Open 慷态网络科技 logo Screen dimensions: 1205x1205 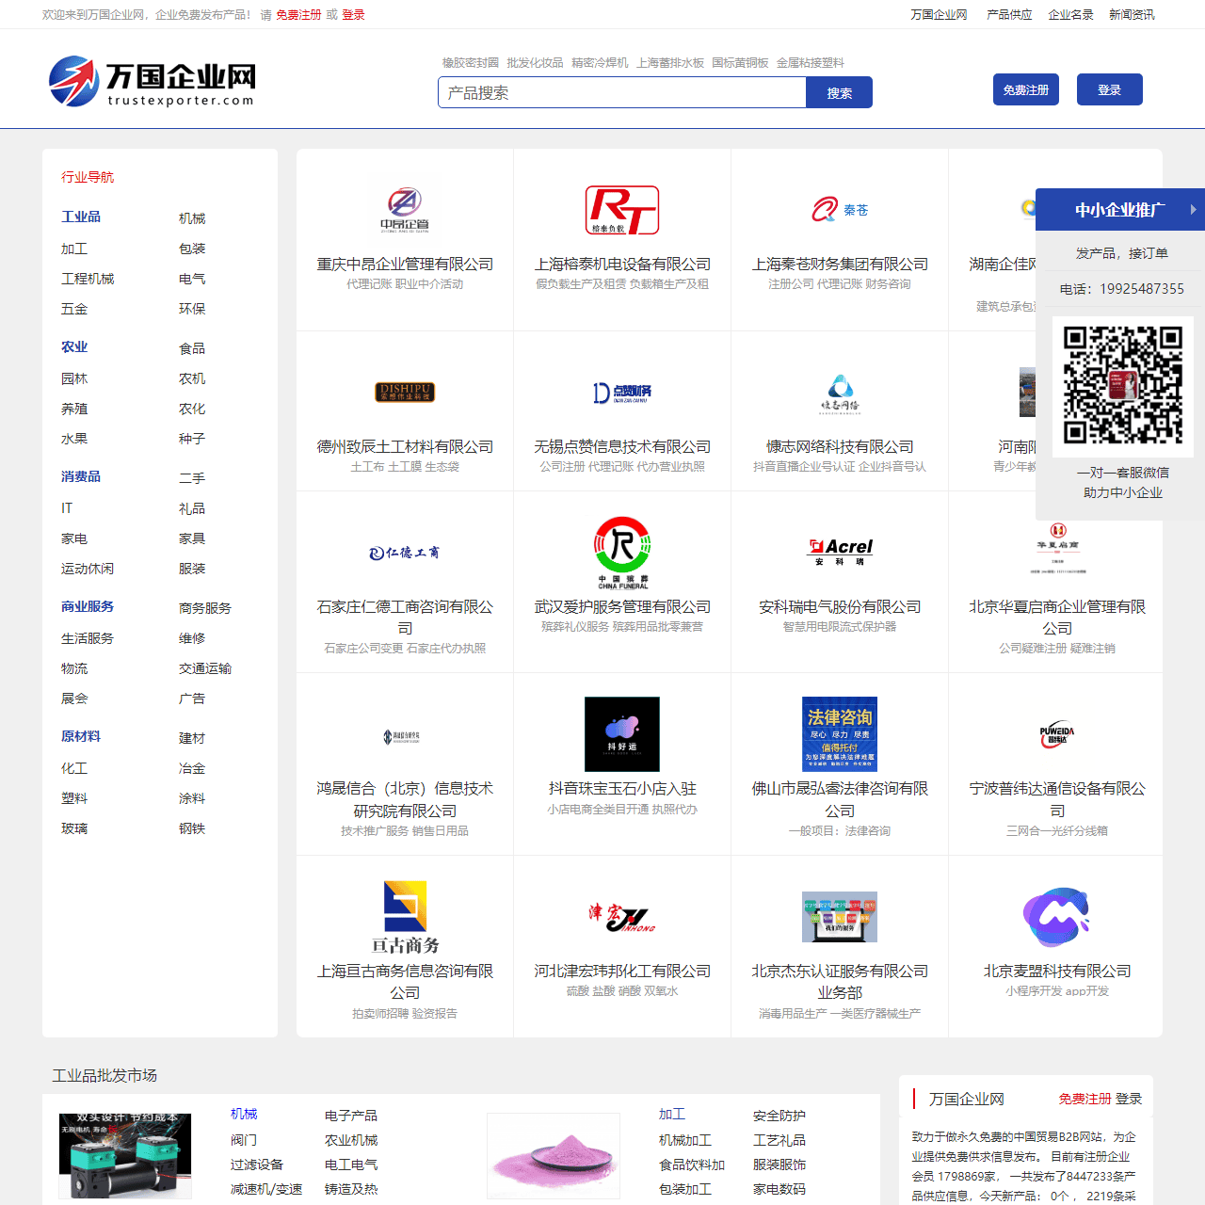pyautogui.click(x=840, y=393)
